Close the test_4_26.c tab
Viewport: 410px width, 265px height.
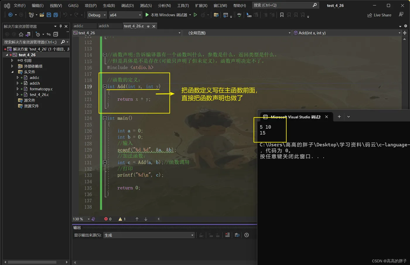154,26
